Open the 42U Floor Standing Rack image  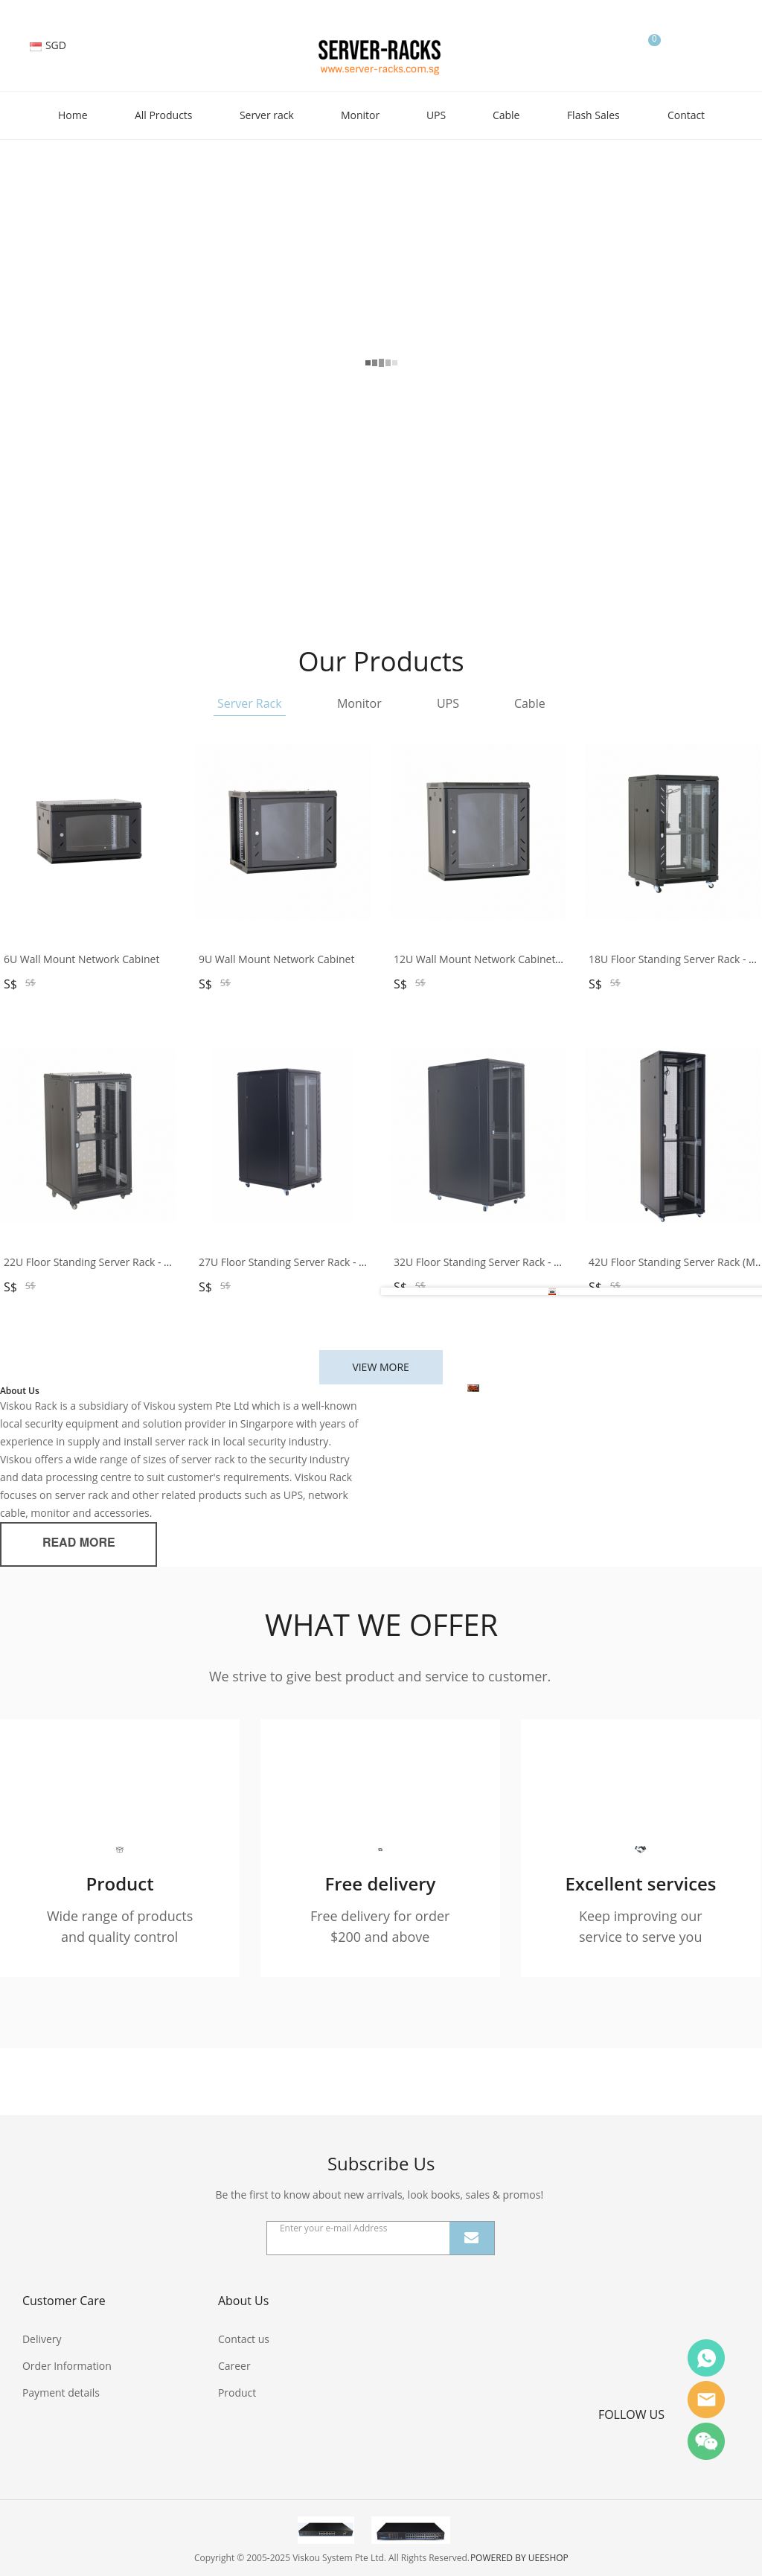pos(673,1135)
